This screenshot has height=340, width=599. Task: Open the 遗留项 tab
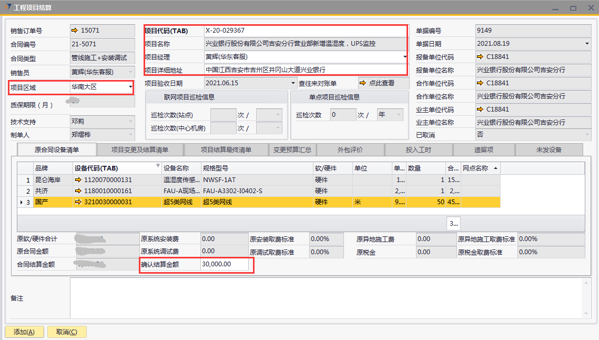coord(483,150)
